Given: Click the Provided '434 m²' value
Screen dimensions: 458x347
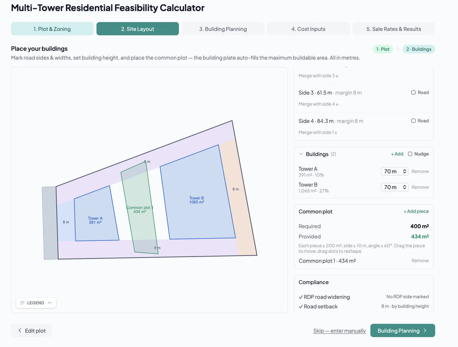Looking at the screenshot, I should coord(420,236).
